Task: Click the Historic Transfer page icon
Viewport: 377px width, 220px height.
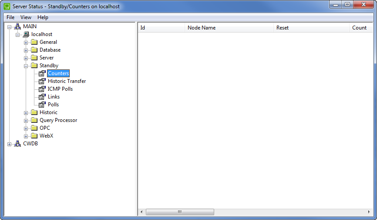Action: click(x=42, y=81)
